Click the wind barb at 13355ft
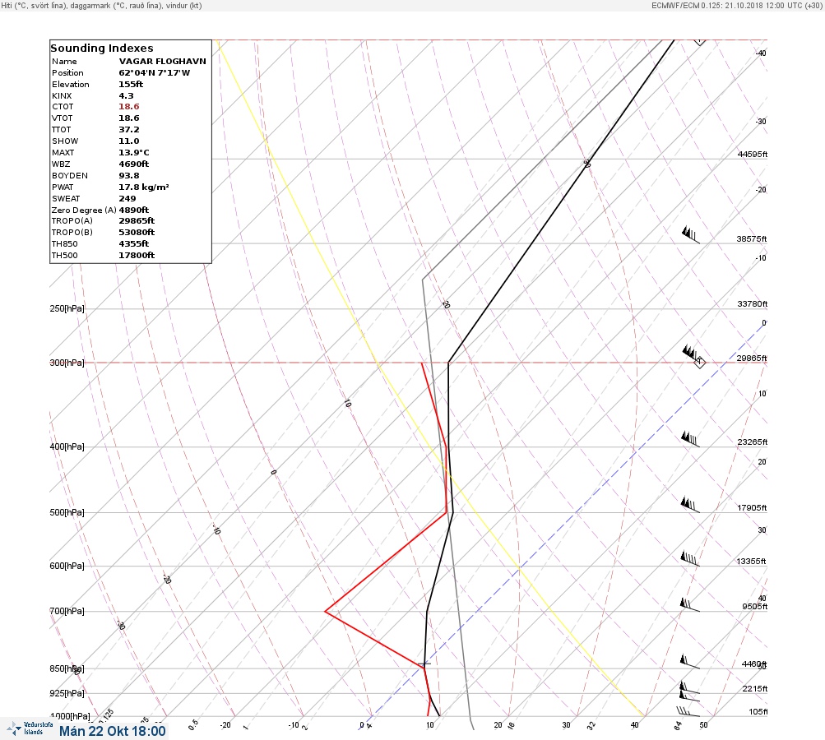 pos(690,558)
